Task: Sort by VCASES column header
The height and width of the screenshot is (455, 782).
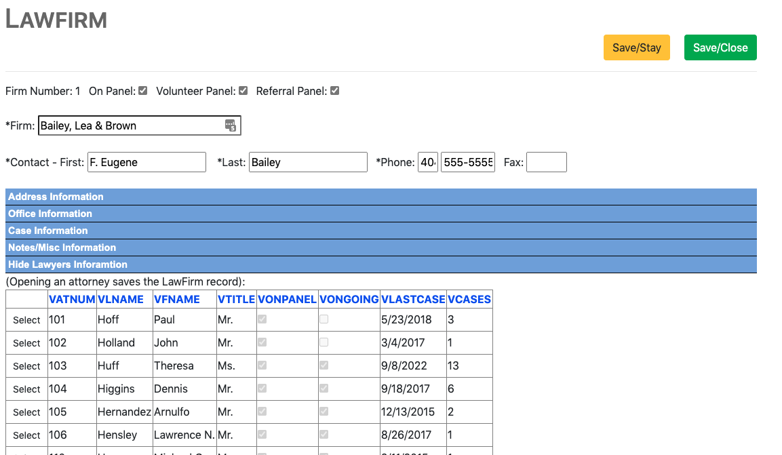Action: pyautogui.click(x=469, y=299)
